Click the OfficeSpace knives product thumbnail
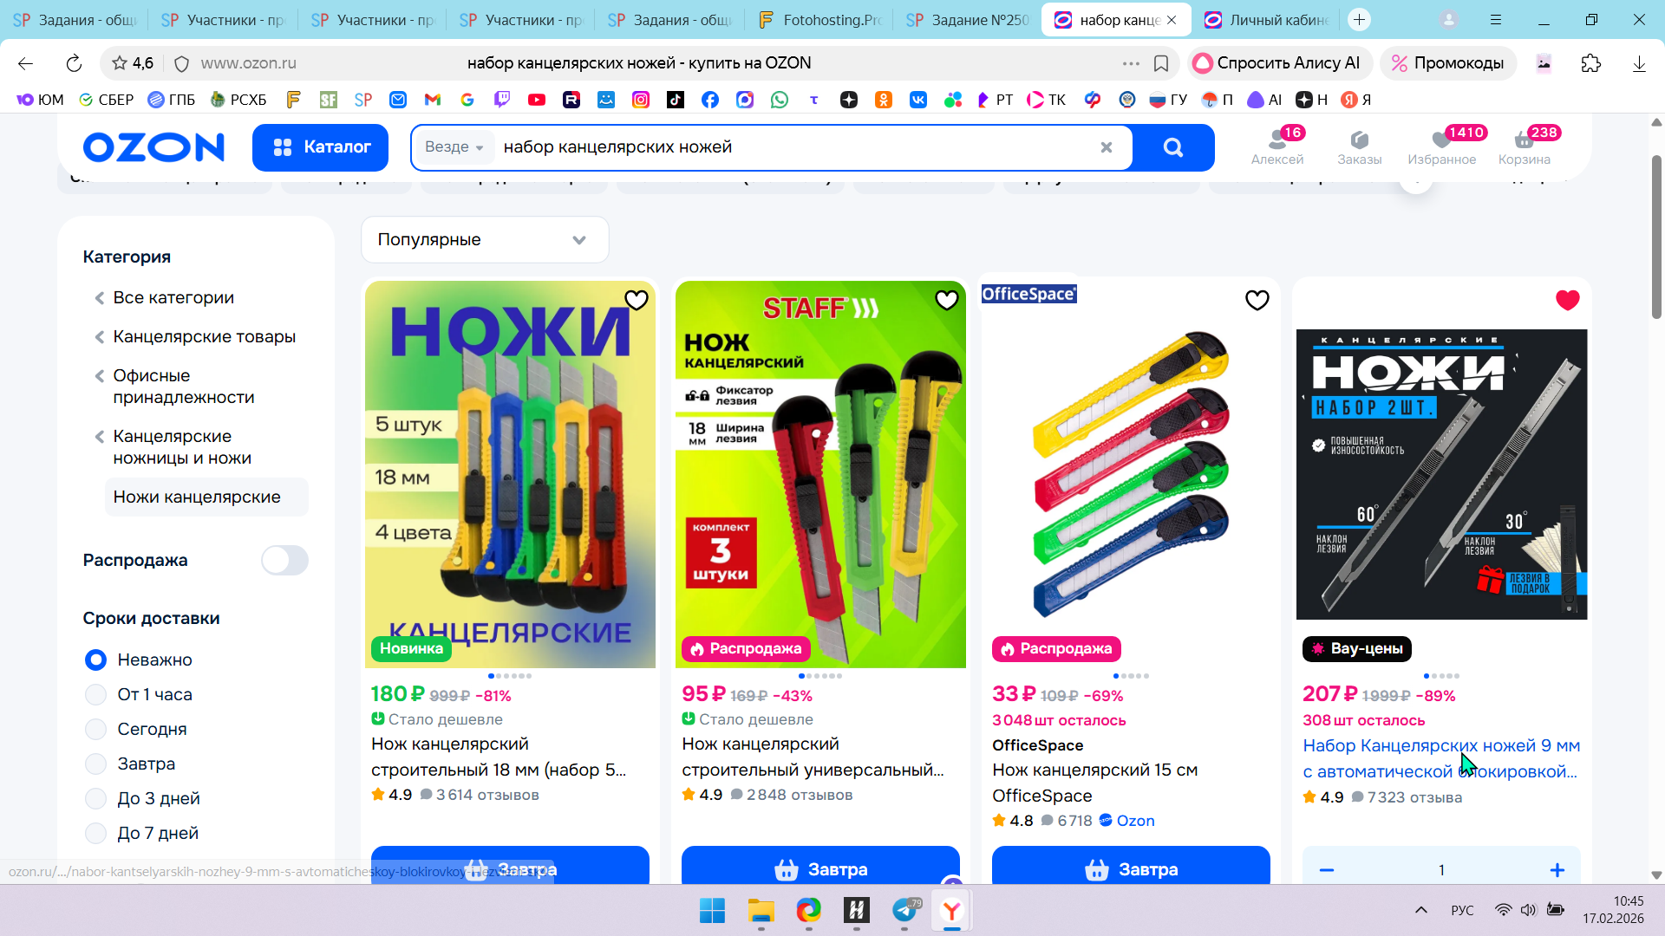 click(x=1131, y=472)
